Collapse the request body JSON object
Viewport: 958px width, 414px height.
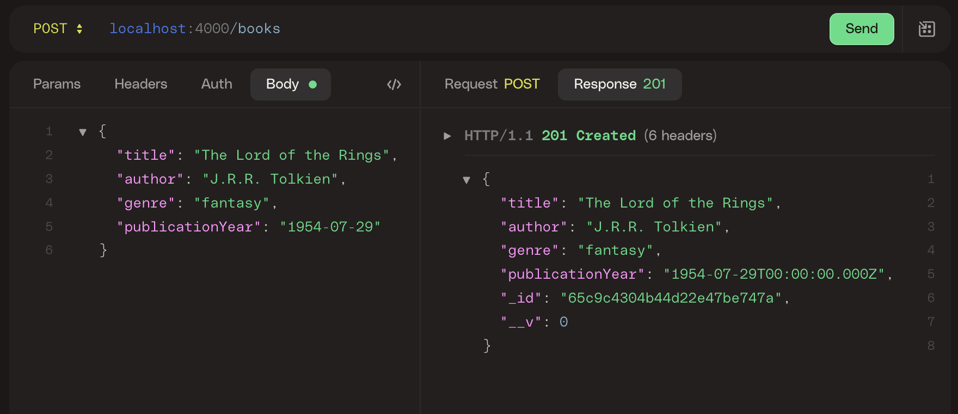83,132
